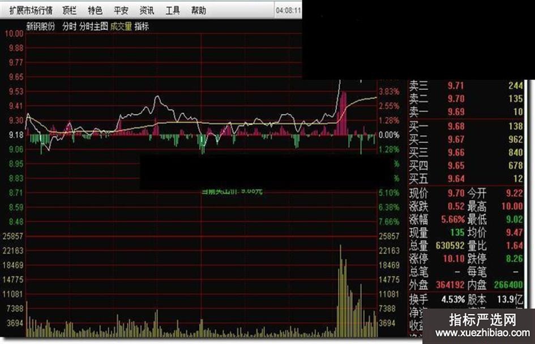Click the 9.18 price axis label

[x=16, y=135]
